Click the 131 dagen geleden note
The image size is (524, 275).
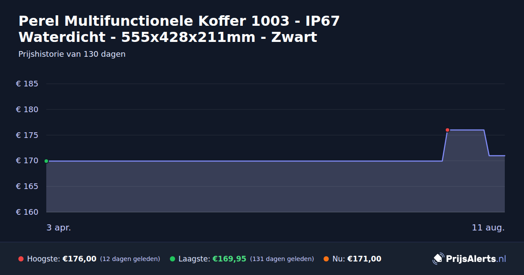(282, 259)
